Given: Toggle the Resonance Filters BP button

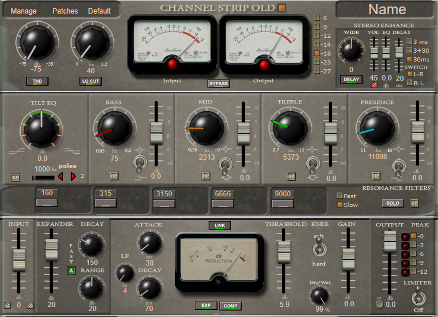Looking at the screenshot, I should (x=414, y=203).
